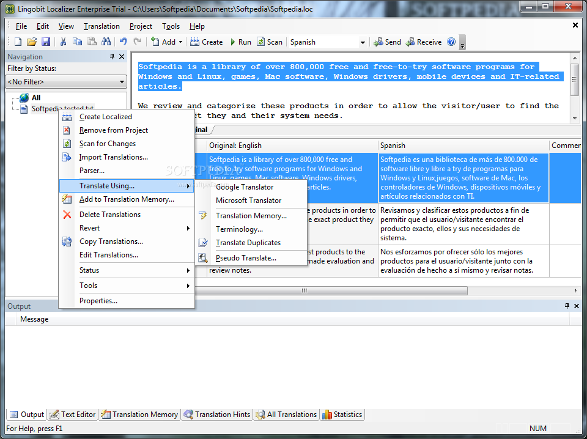Select Pseudo Translate...

251,258
